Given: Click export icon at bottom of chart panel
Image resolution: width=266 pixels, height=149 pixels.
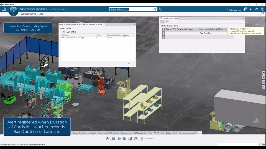Looking at the screenshot, I should pos(129,63).
